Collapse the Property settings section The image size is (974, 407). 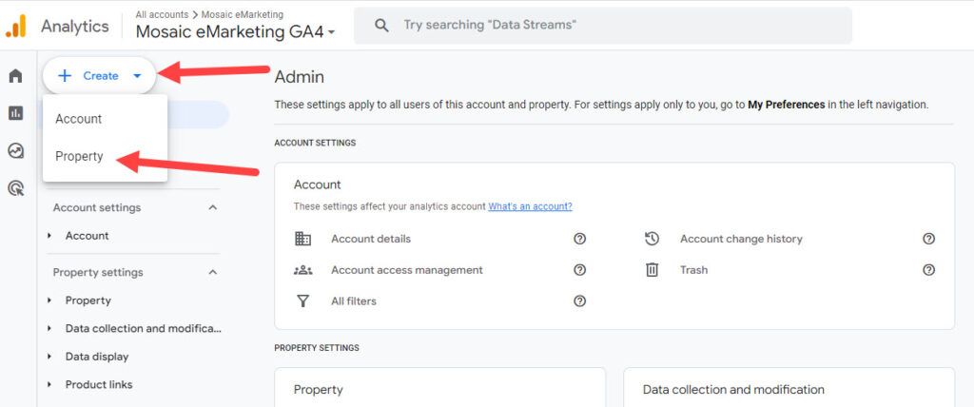(x=212, y=272)
